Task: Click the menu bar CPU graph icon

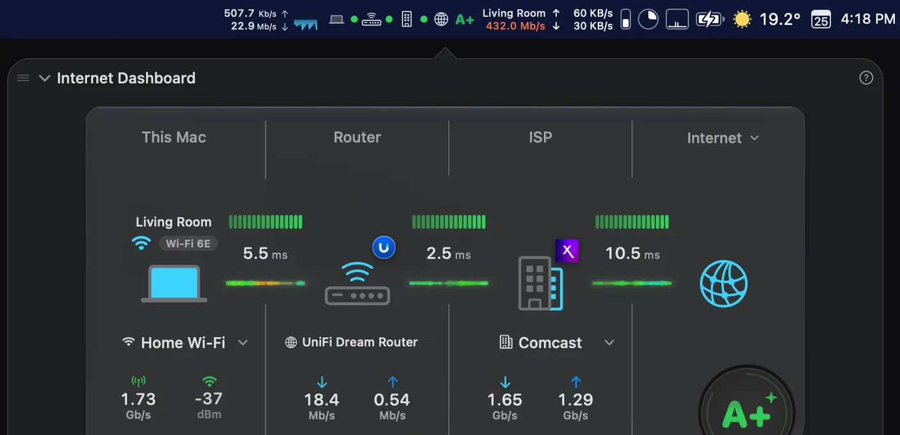Action: tap(677, 19)
